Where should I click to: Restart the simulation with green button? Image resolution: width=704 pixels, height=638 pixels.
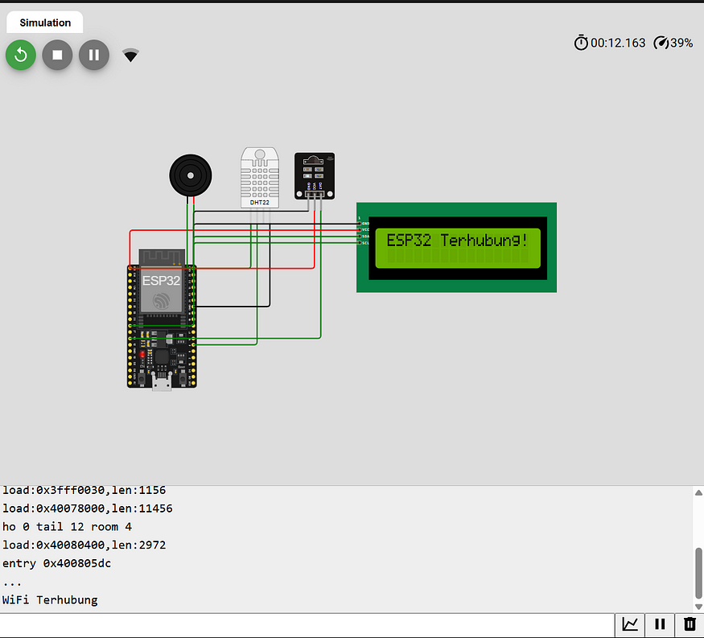[x=21, y=56]
